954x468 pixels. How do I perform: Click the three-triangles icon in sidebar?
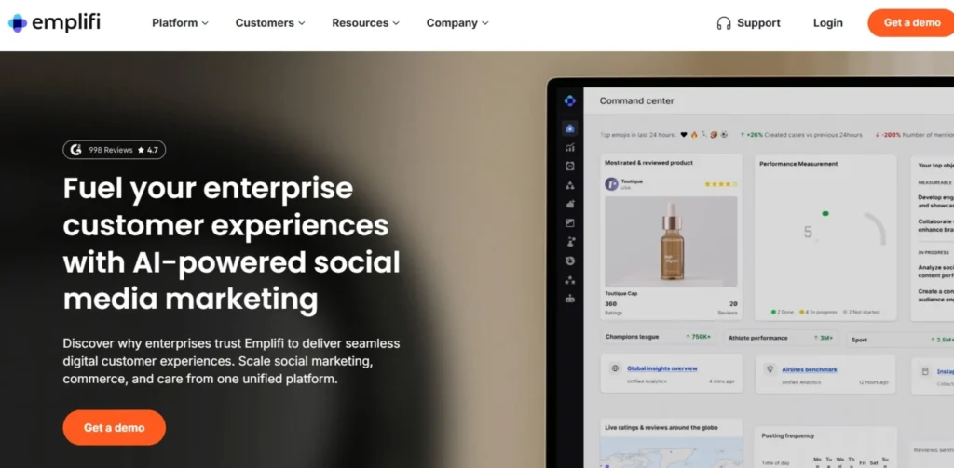[569, 185]
